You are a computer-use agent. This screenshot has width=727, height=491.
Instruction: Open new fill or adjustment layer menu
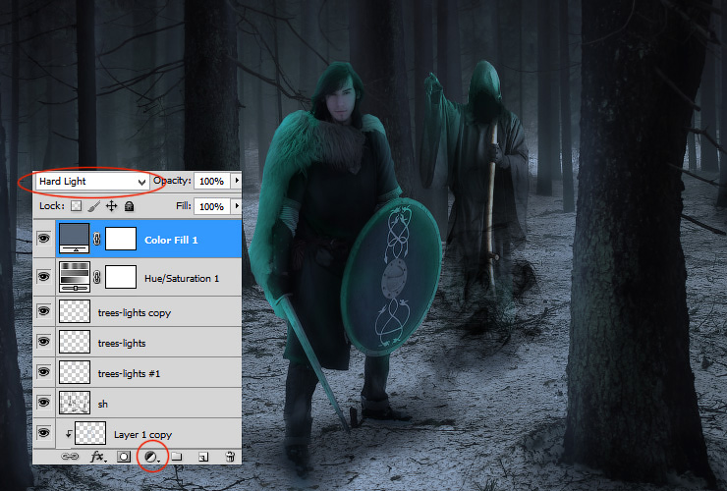pyautogui.click(x=151, y=458)
